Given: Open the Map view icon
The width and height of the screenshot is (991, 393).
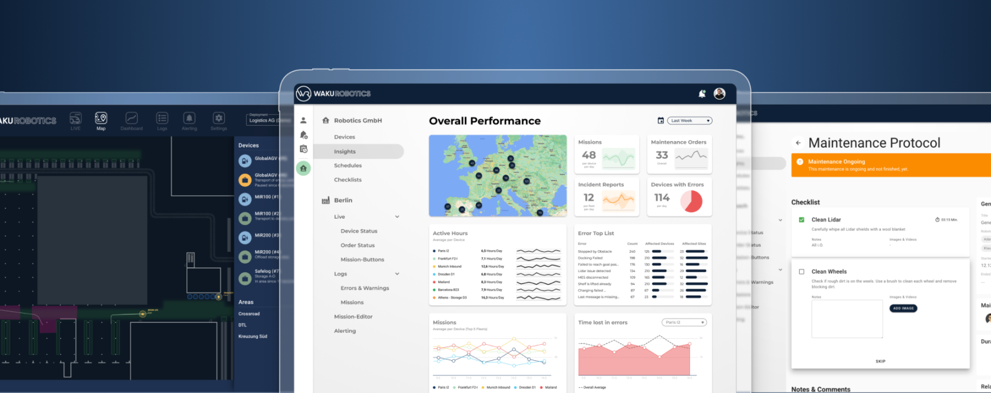Looking at the screenshot, I should [101, 119].
